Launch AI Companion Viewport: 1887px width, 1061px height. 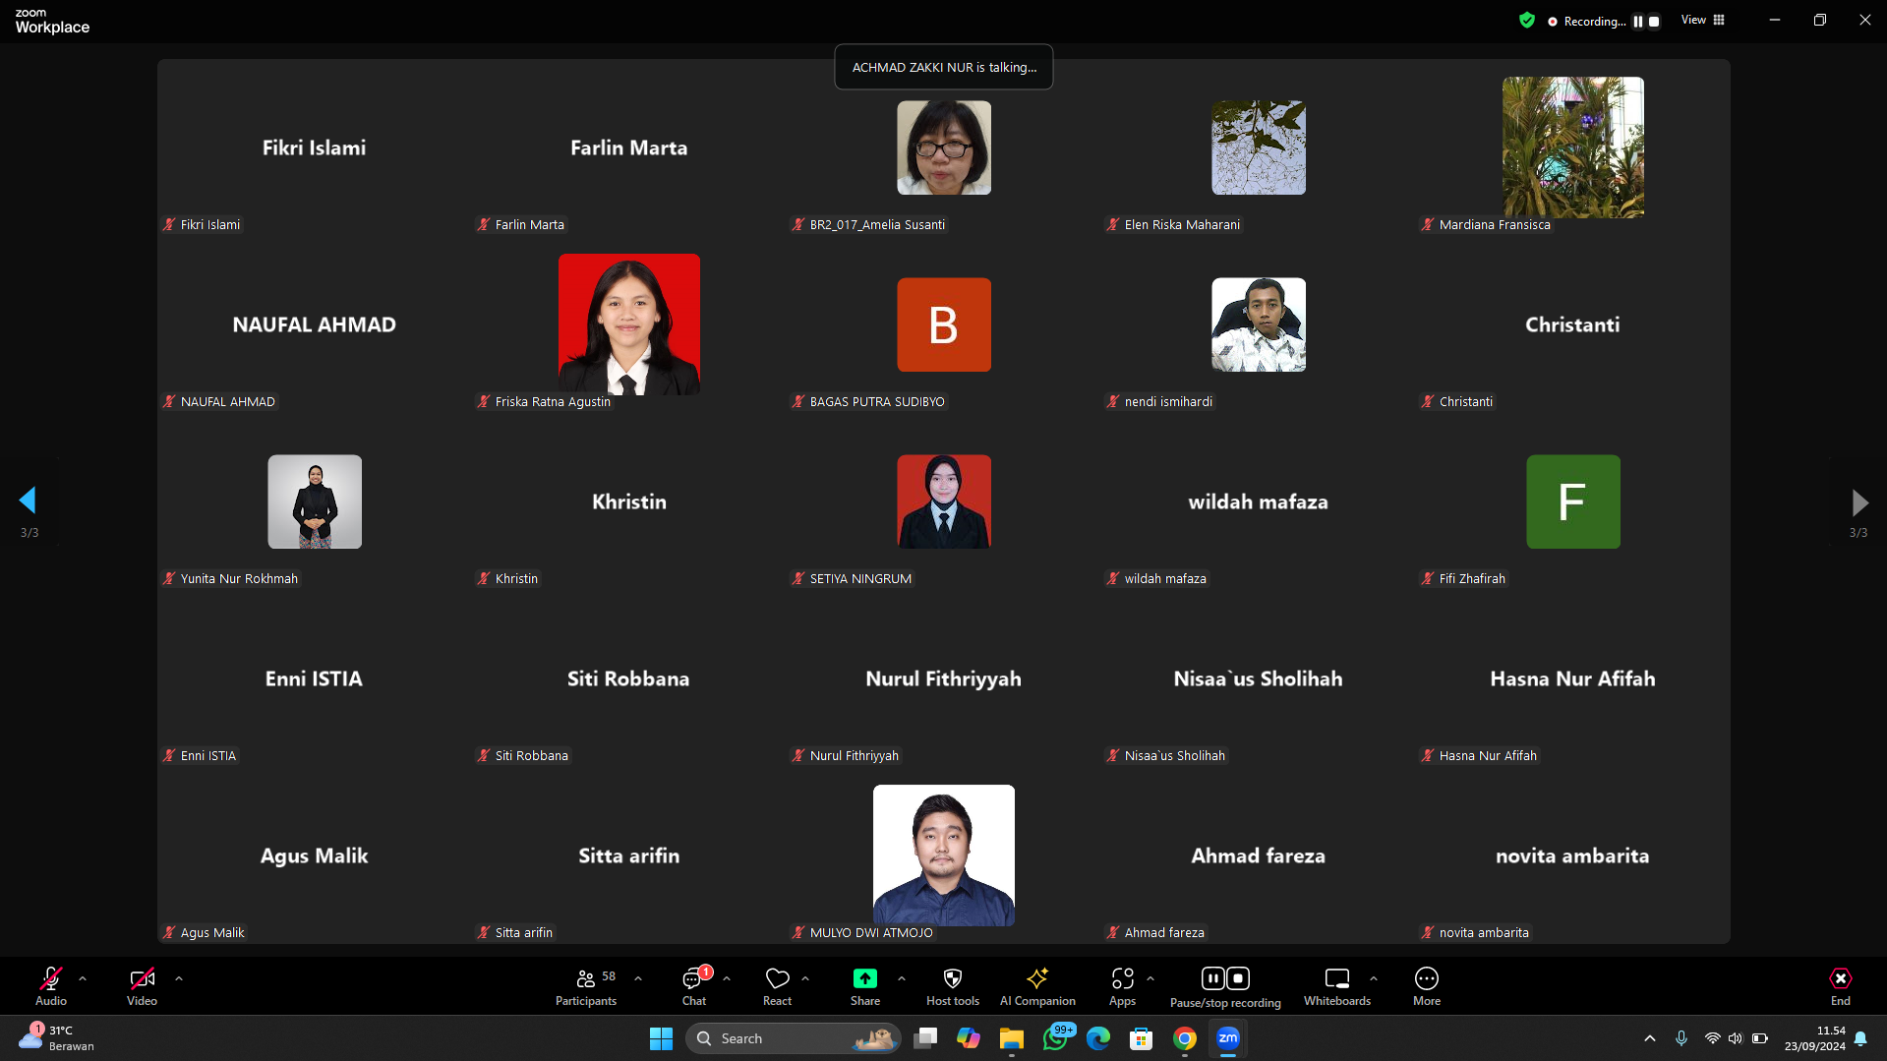pos(1037,986)
